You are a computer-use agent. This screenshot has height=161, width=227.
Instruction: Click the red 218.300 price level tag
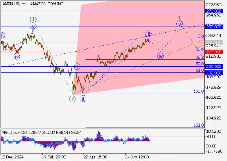click(x=214, y=52)
